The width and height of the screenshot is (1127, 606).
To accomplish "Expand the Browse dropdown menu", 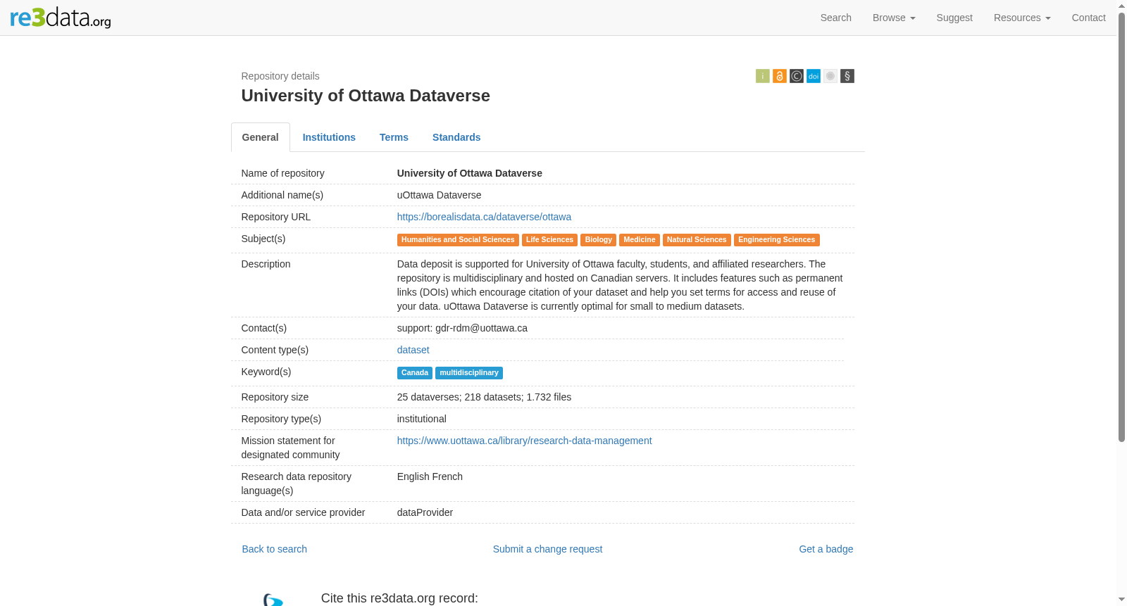I will [894, 18].
